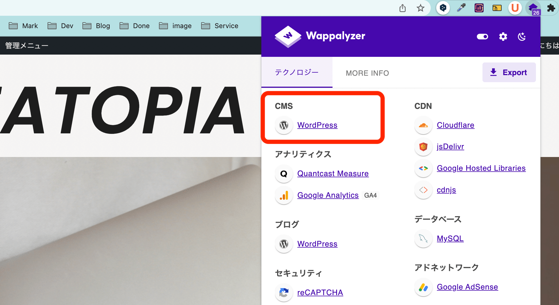Select the Google Analytics icon
The width and height of the screenshot is (559, 305).
point(284,195)
